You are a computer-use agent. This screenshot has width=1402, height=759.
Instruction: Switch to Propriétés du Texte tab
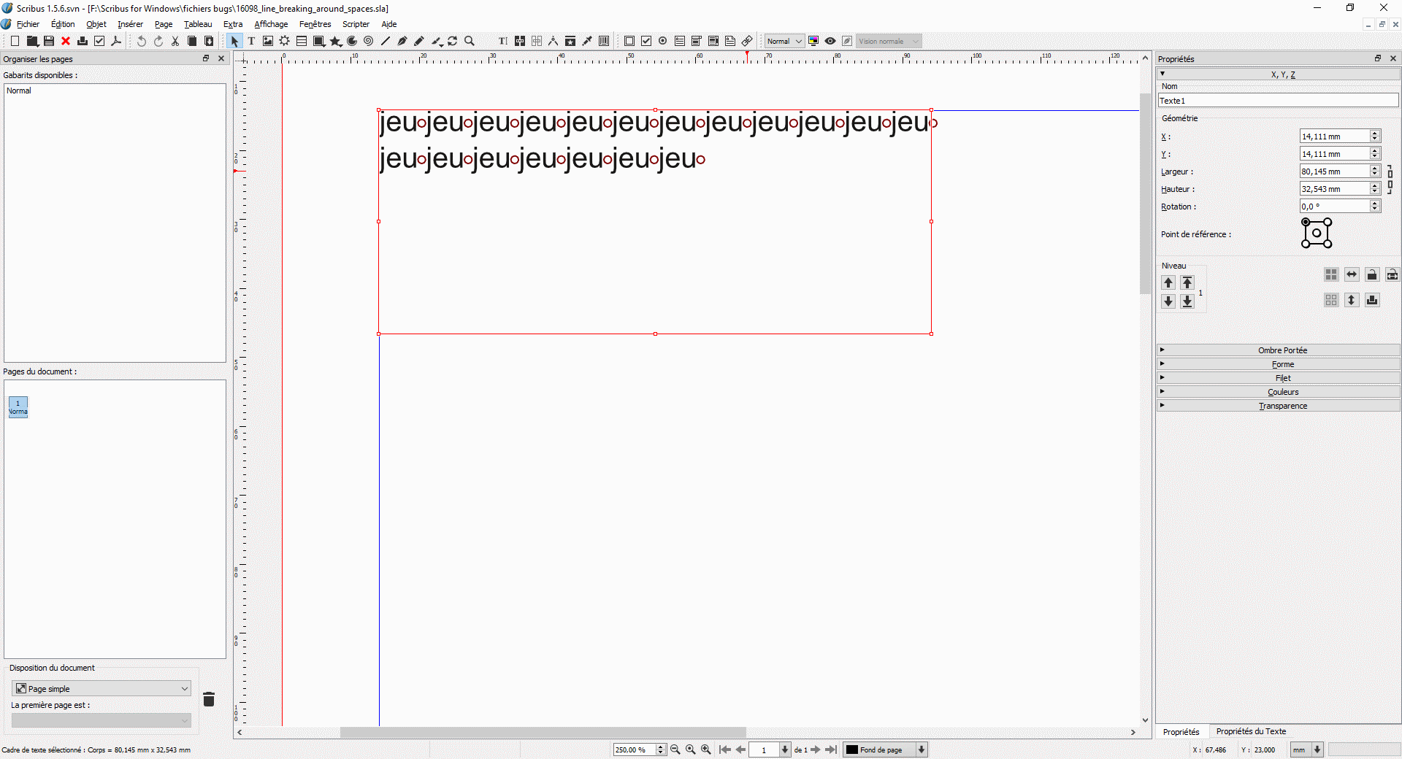click(x=1251, y=731)
